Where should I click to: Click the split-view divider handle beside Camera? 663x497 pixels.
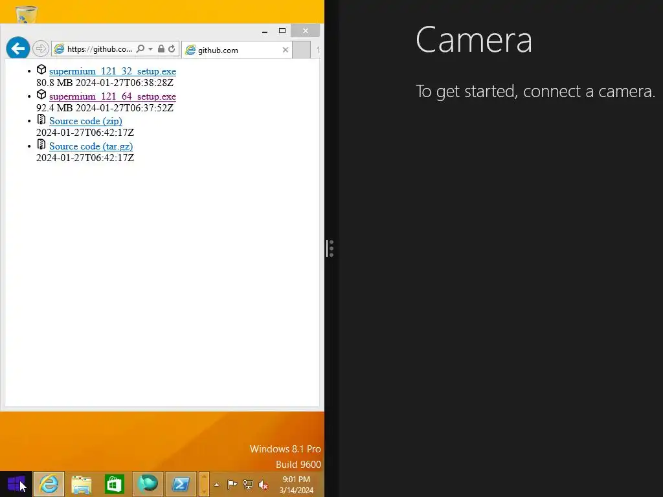[x=331, y=248]
